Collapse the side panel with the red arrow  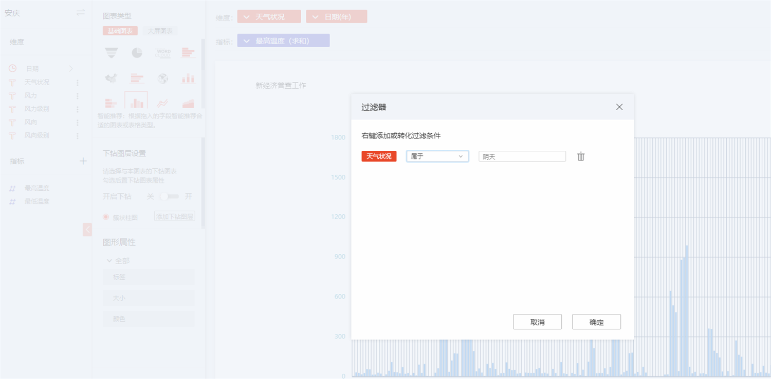[x=87, y=229]
